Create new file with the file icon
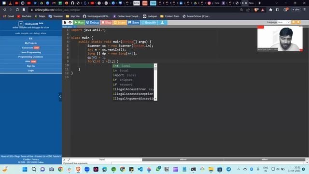This screenshot has width=309, height=174. (x=65, y=23)
